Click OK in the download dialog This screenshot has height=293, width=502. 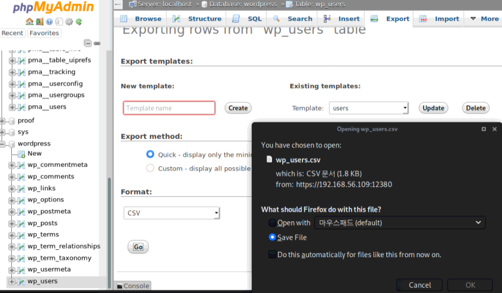(470, 285)
